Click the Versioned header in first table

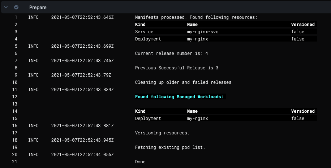point(303,25)
